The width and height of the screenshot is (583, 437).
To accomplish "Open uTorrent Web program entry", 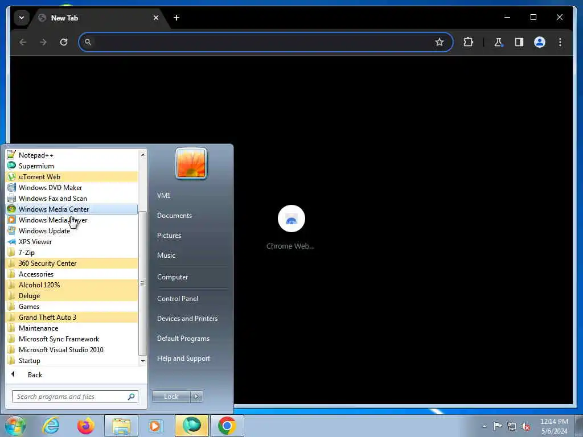I will coord(72,177).
